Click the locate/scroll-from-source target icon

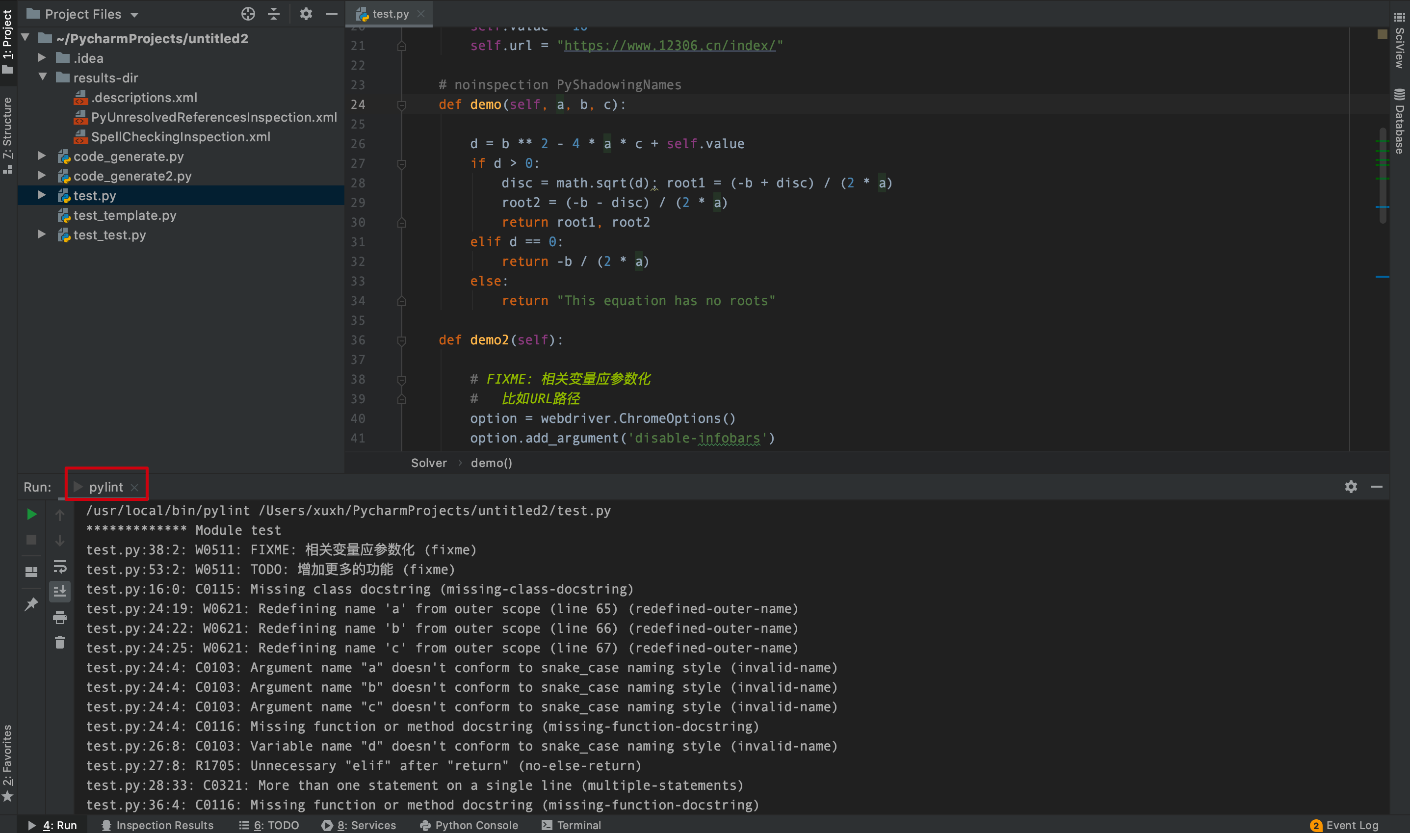248,14
